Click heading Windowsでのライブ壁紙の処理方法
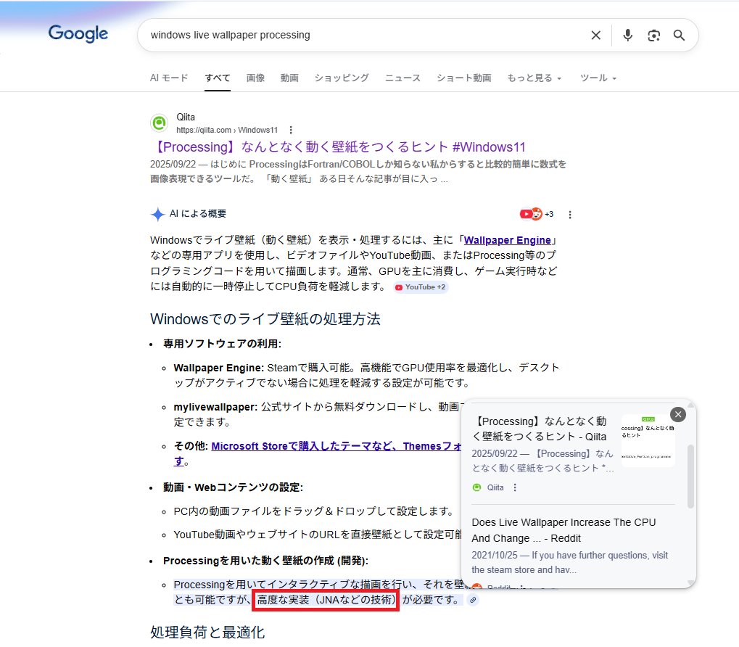Image resolution: width=739 pixels, height=647 pixels. coord(265,319)
